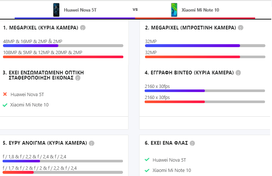
Task: Click red X mark for Huawei Nova 5T
Action: tap(5, 94)
